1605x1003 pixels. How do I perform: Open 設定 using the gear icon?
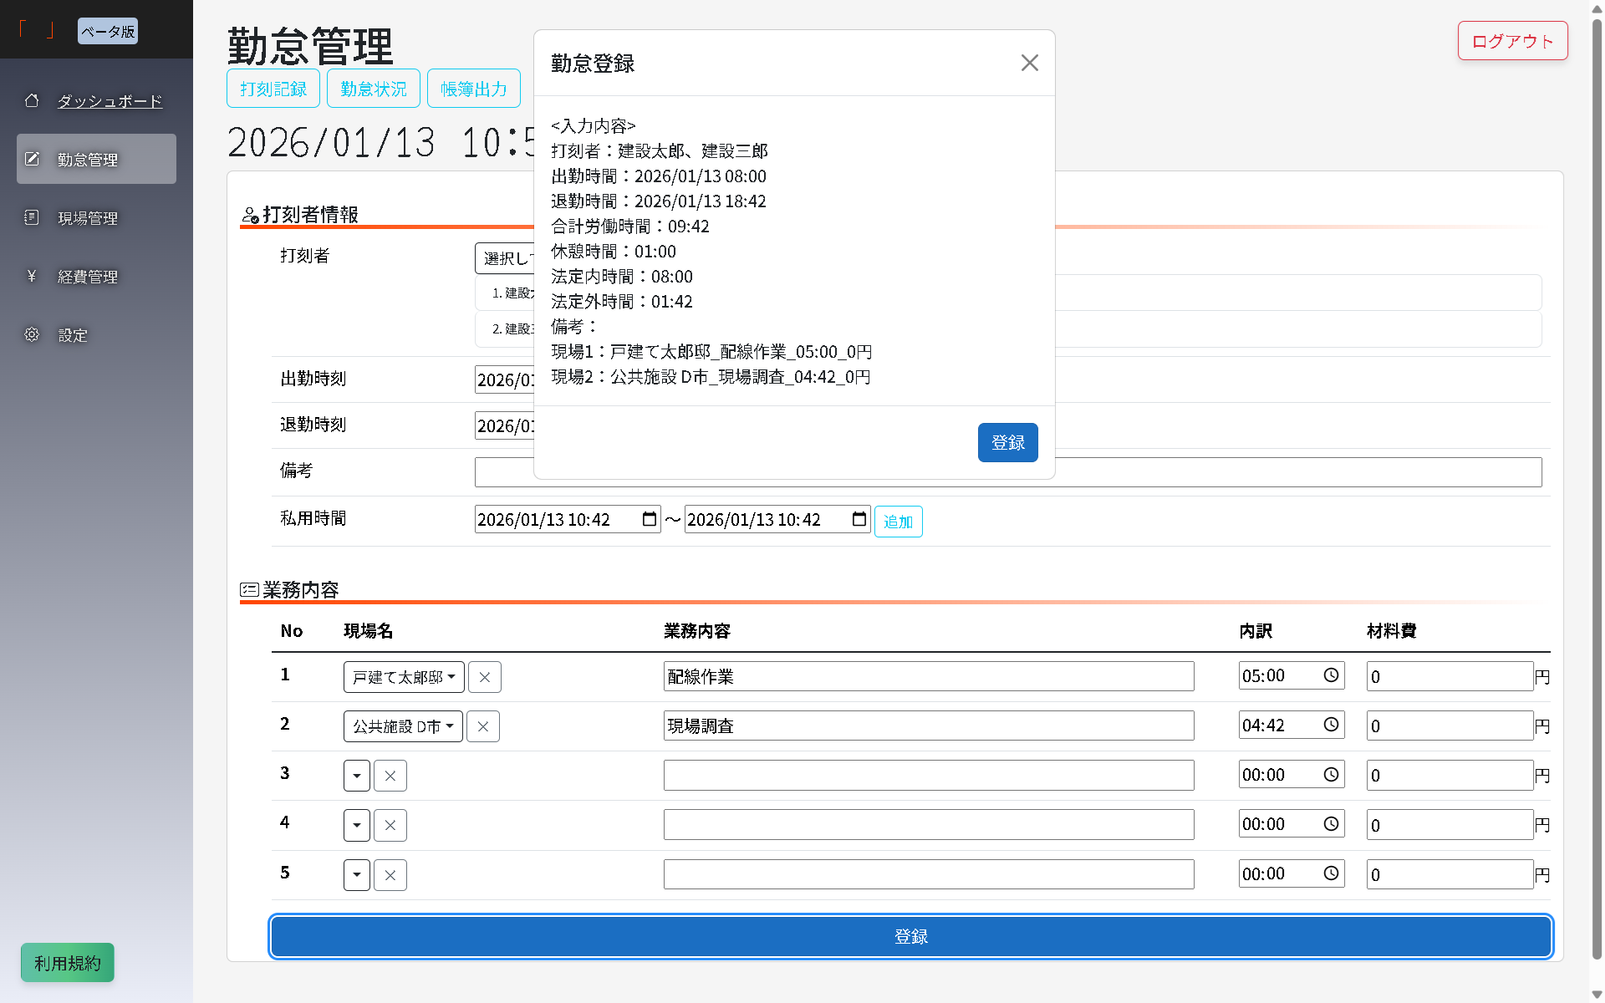pyautogui.click(x=32, y=334)
